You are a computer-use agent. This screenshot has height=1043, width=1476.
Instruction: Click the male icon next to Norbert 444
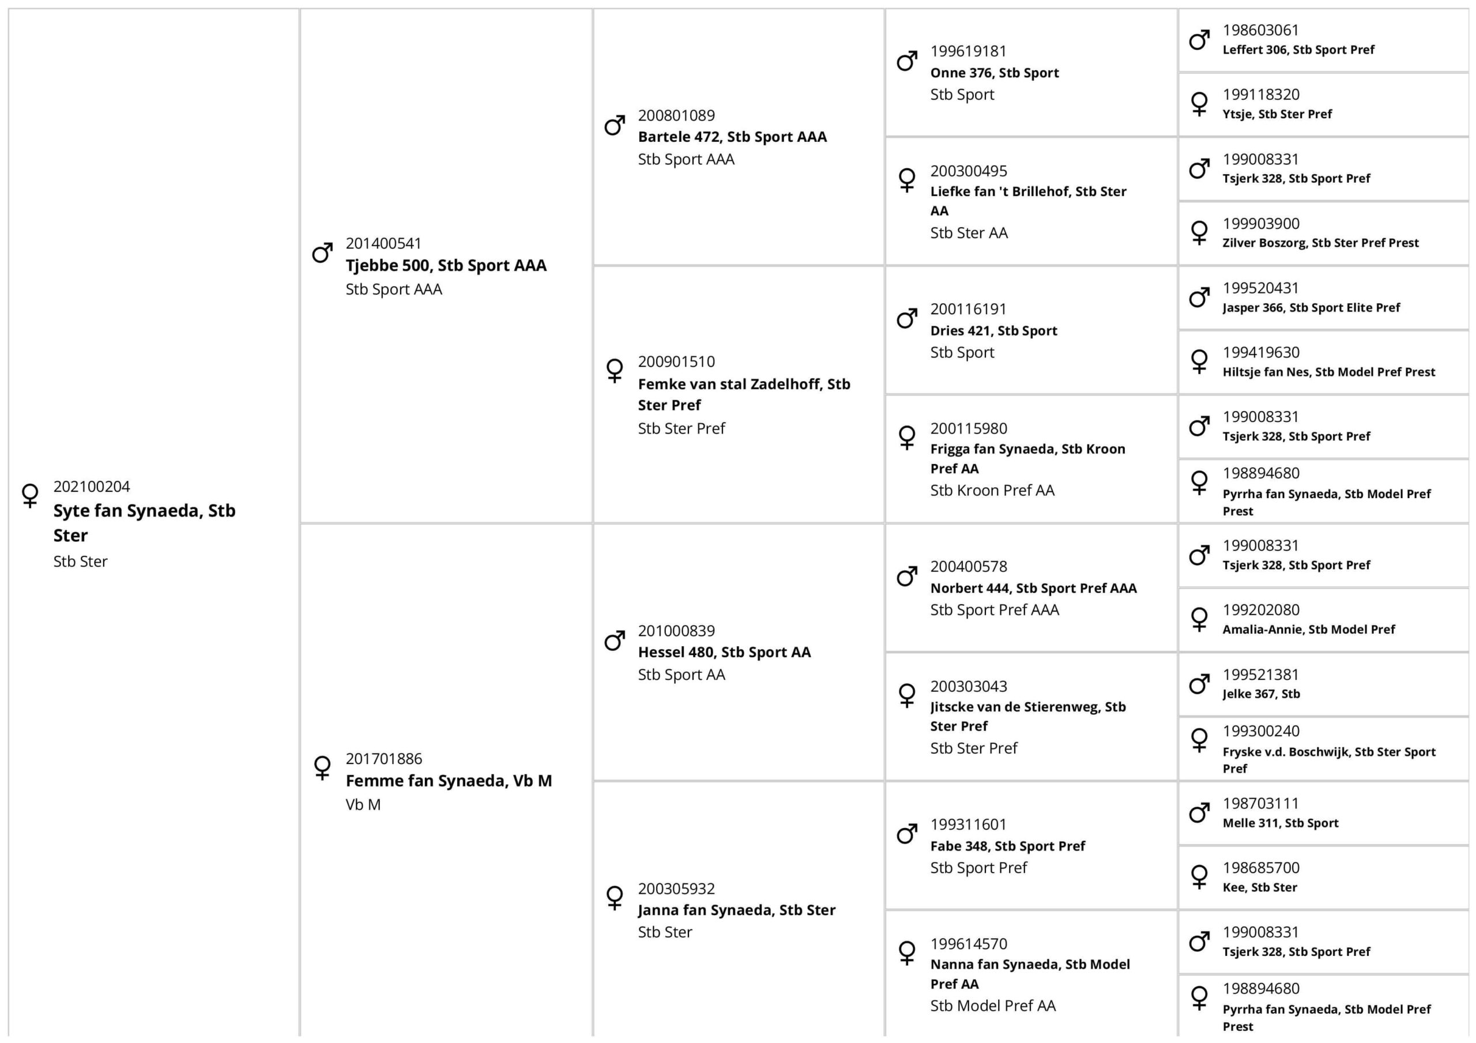pos(907,576)
